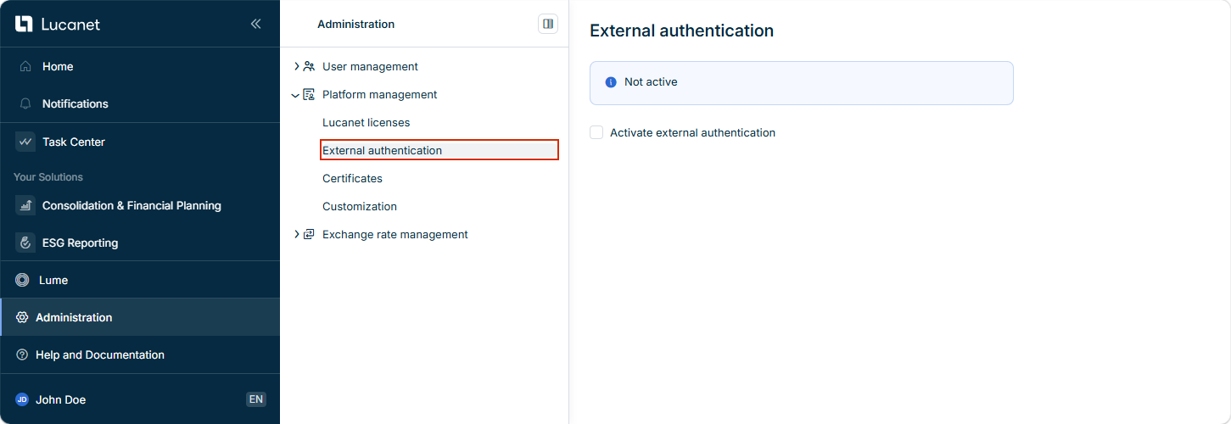Click Help and Documentation question mark icon

22,354
